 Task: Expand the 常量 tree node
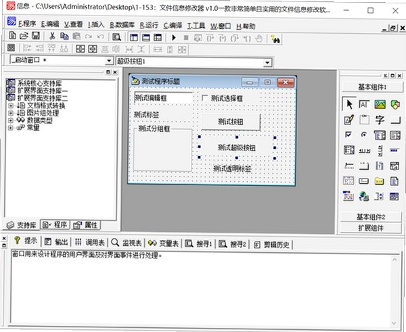[11, 128]
